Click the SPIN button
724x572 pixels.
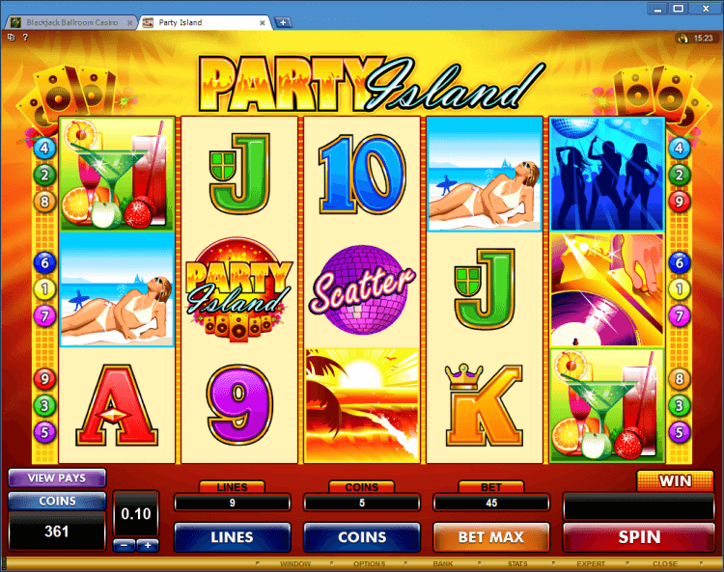(639, 537)
